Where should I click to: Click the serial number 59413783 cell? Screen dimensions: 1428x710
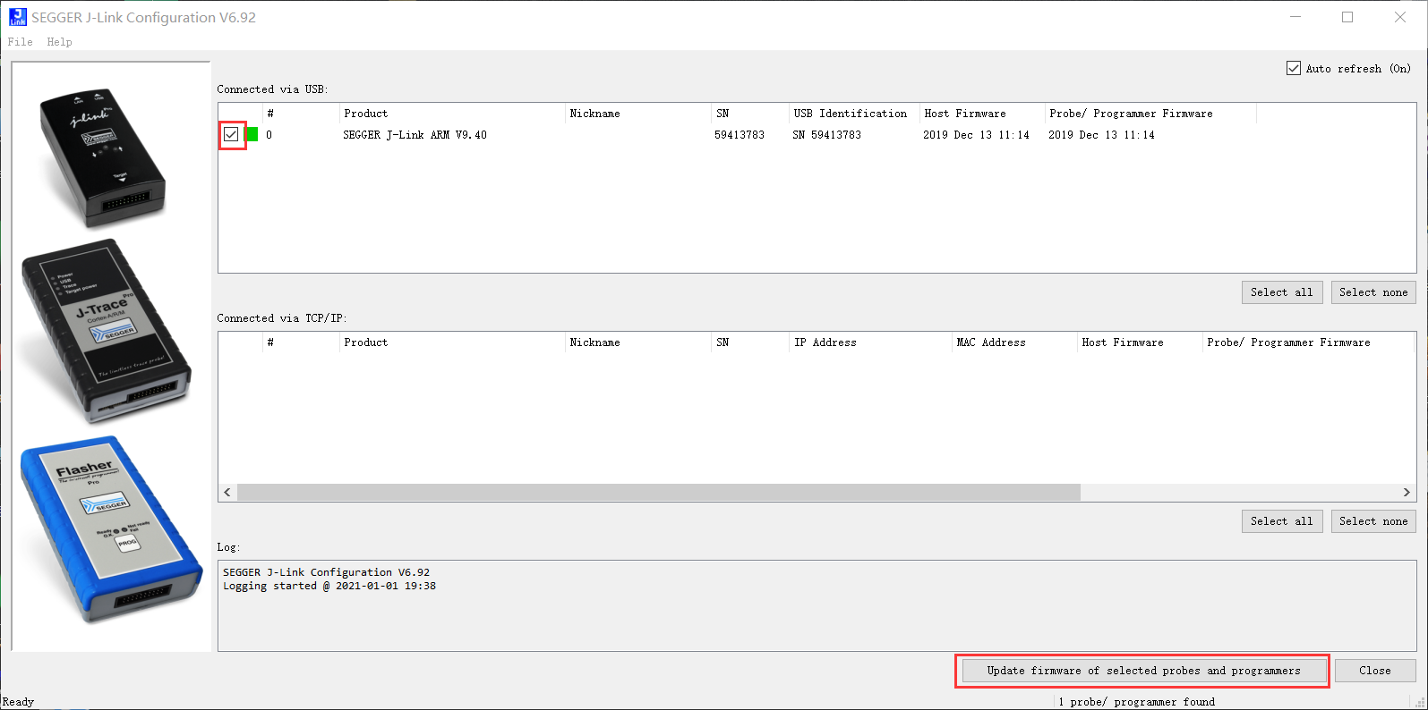[x=740, y=135]
